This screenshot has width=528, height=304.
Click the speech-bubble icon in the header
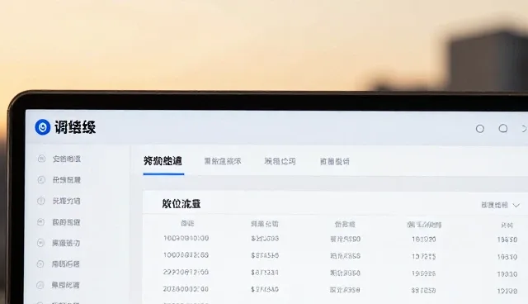click(503, 128)
